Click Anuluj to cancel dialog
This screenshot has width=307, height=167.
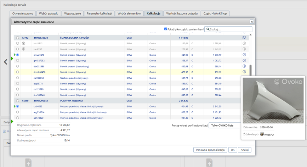245,150
